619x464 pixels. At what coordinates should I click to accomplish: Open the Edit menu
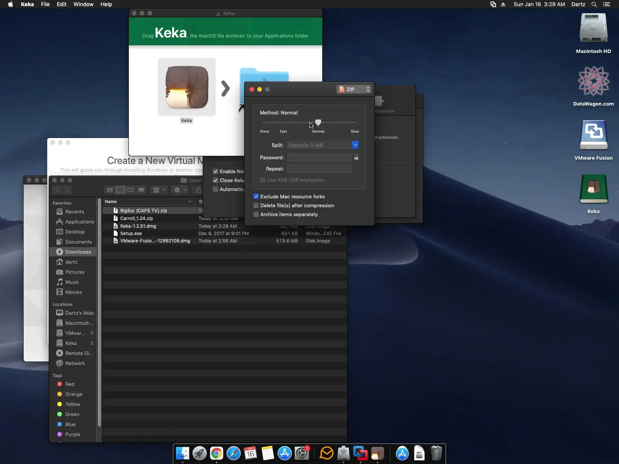click(x=62, y=4)
